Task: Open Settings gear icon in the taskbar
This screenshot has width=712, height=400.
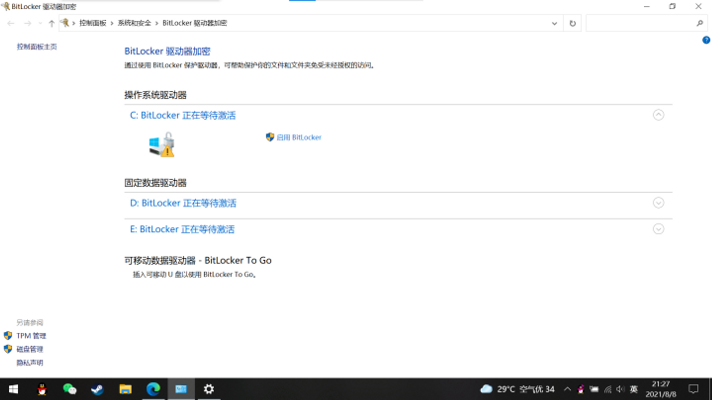Action: (209, 389)
